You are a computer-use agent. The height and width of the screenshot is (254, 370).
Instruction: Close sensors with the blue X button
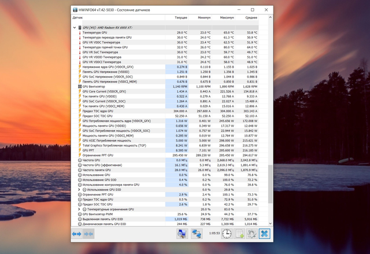pos(265,234)
